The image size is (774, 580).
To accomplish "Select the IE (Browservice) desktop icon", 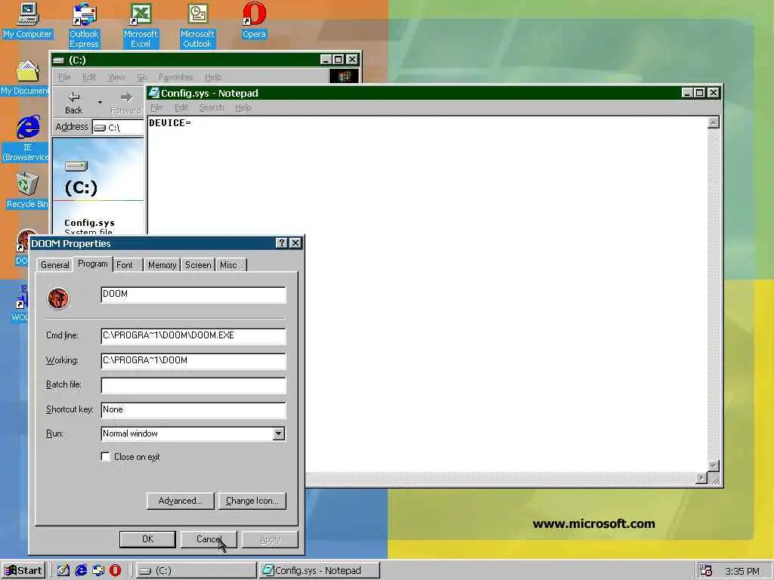I will pos(26,138).
